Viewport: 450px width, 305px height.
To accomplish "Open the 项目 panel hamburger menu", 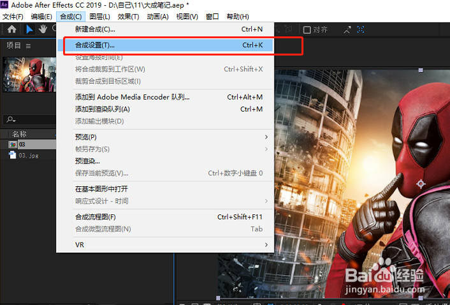I will 28,46.
